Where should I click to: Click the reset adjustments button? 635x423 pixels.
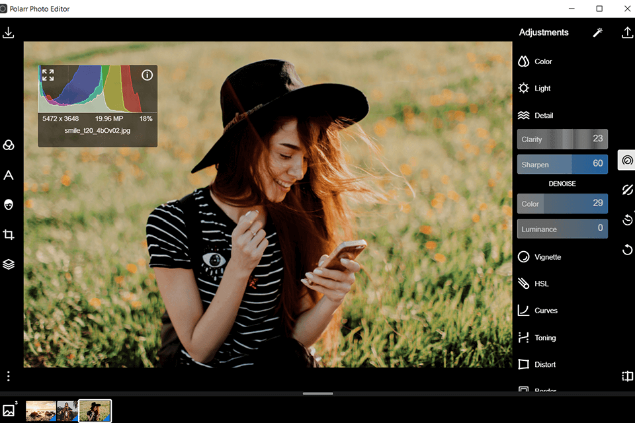click(x=627, y=250)
